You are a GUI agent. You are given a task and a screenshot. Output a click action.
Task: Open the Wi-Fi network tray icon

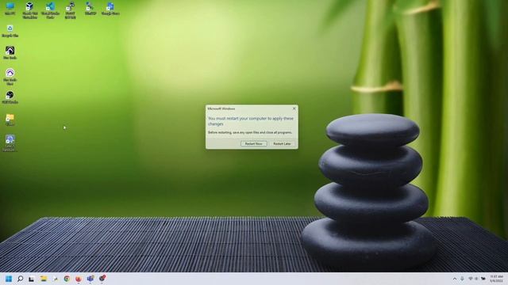pyautogui.click(x=471, y=279)
